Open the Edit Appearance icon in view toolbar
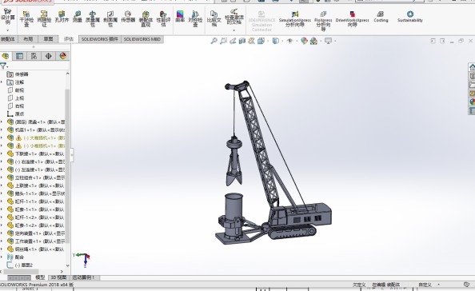 (x=304, y=41)
